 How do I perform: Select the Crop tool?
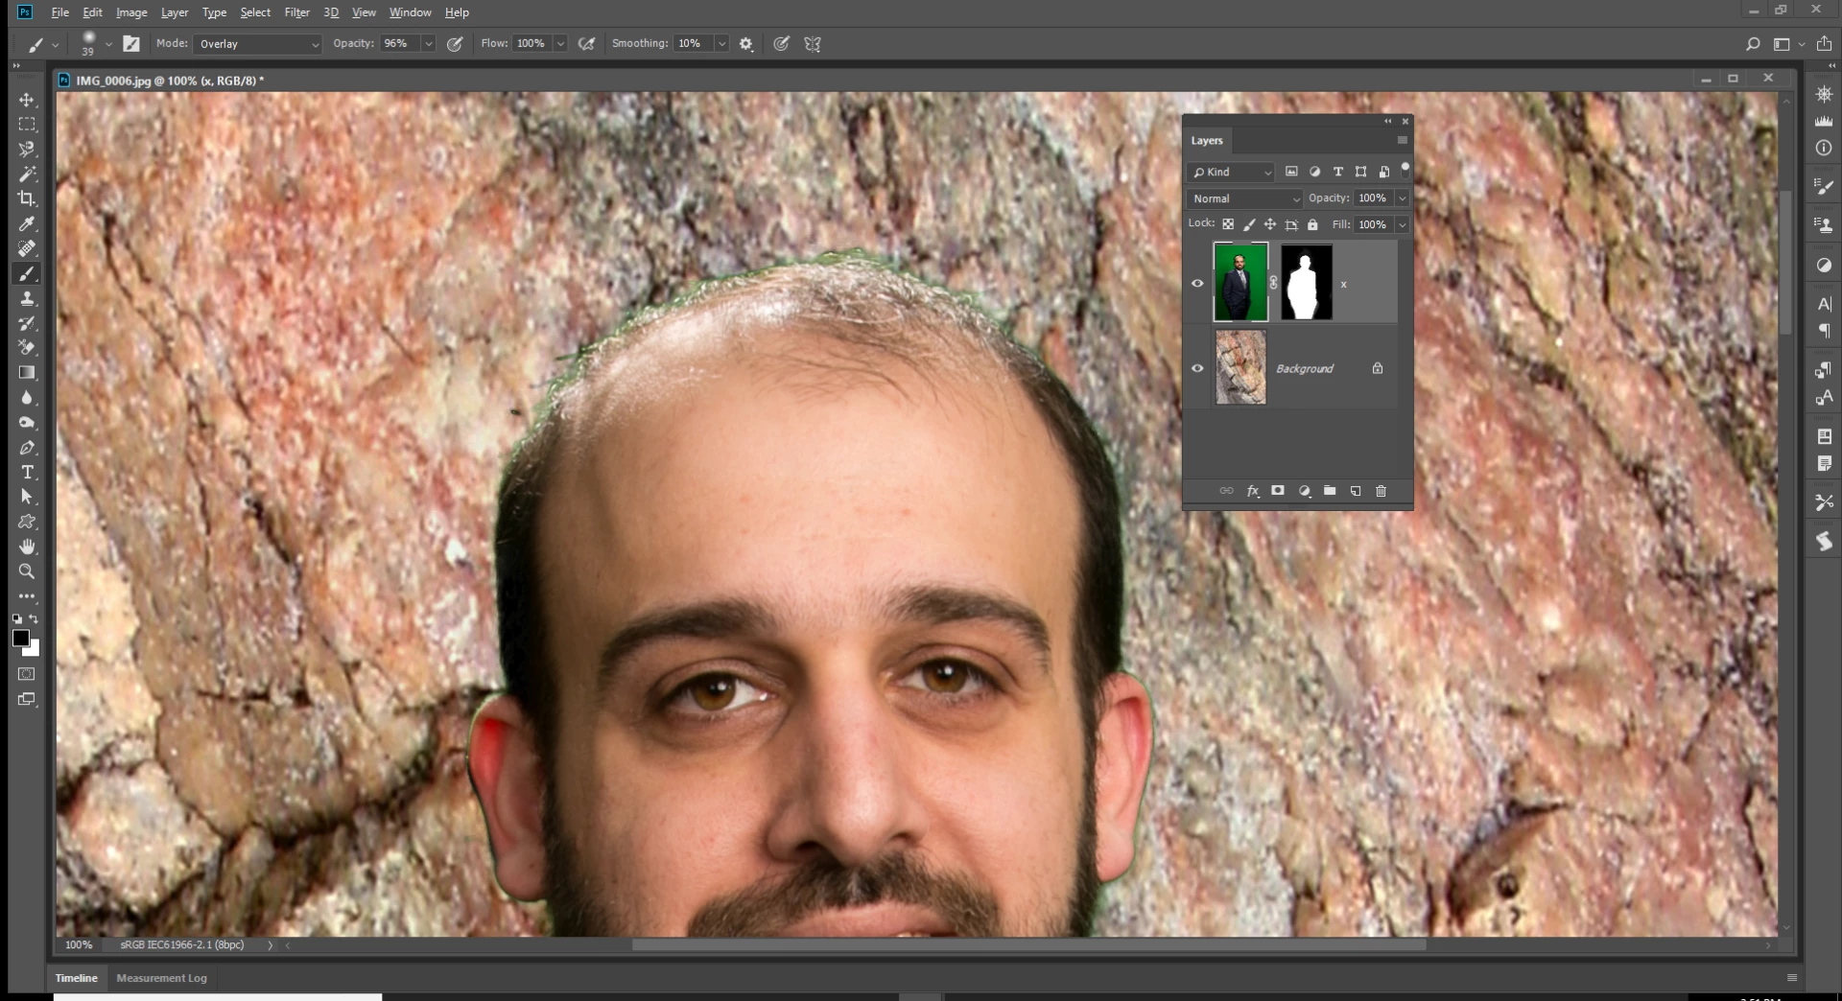pos(27,198)
